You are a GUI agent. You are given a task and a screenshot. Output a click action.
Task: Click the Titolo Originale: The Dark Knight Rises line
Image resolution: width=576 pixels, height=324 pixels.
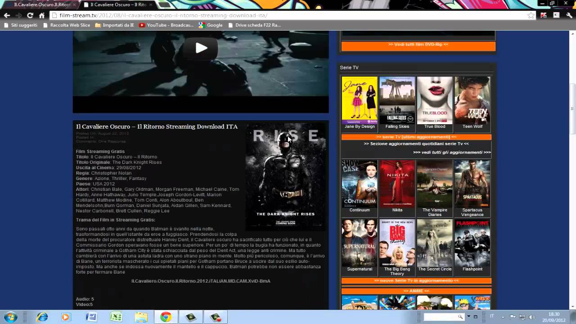119,162
